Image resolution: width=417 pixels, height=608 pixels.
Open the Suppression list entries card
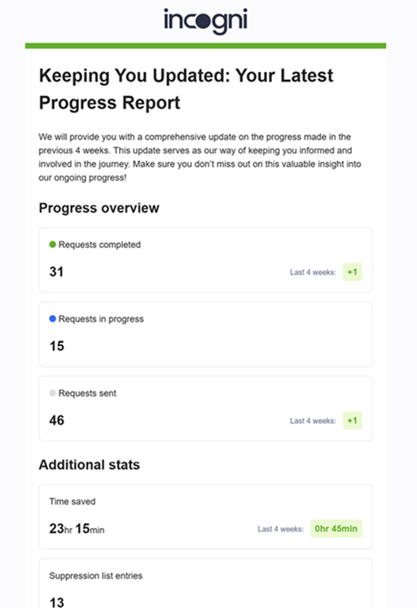point(205,584)
